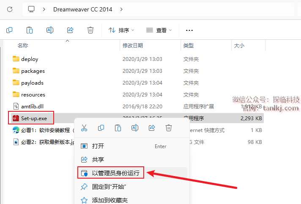Click the deploy date 2020/3/29 13:03

click(x=142, y=59)
